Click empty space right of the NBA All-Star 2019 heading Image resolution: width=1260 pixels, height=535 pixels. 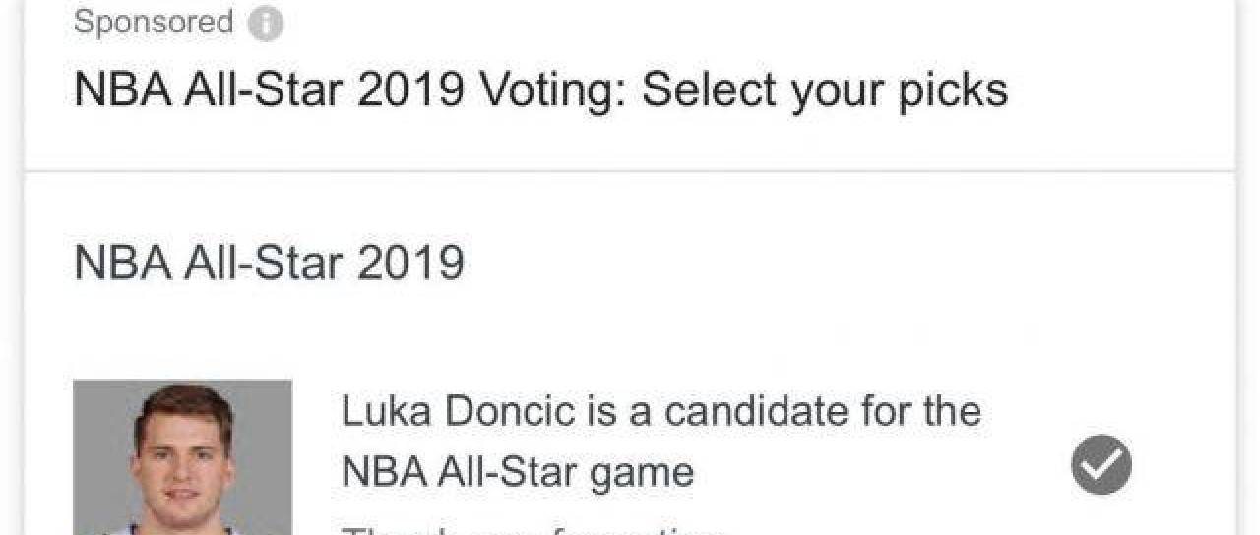(x=837, y=263)
